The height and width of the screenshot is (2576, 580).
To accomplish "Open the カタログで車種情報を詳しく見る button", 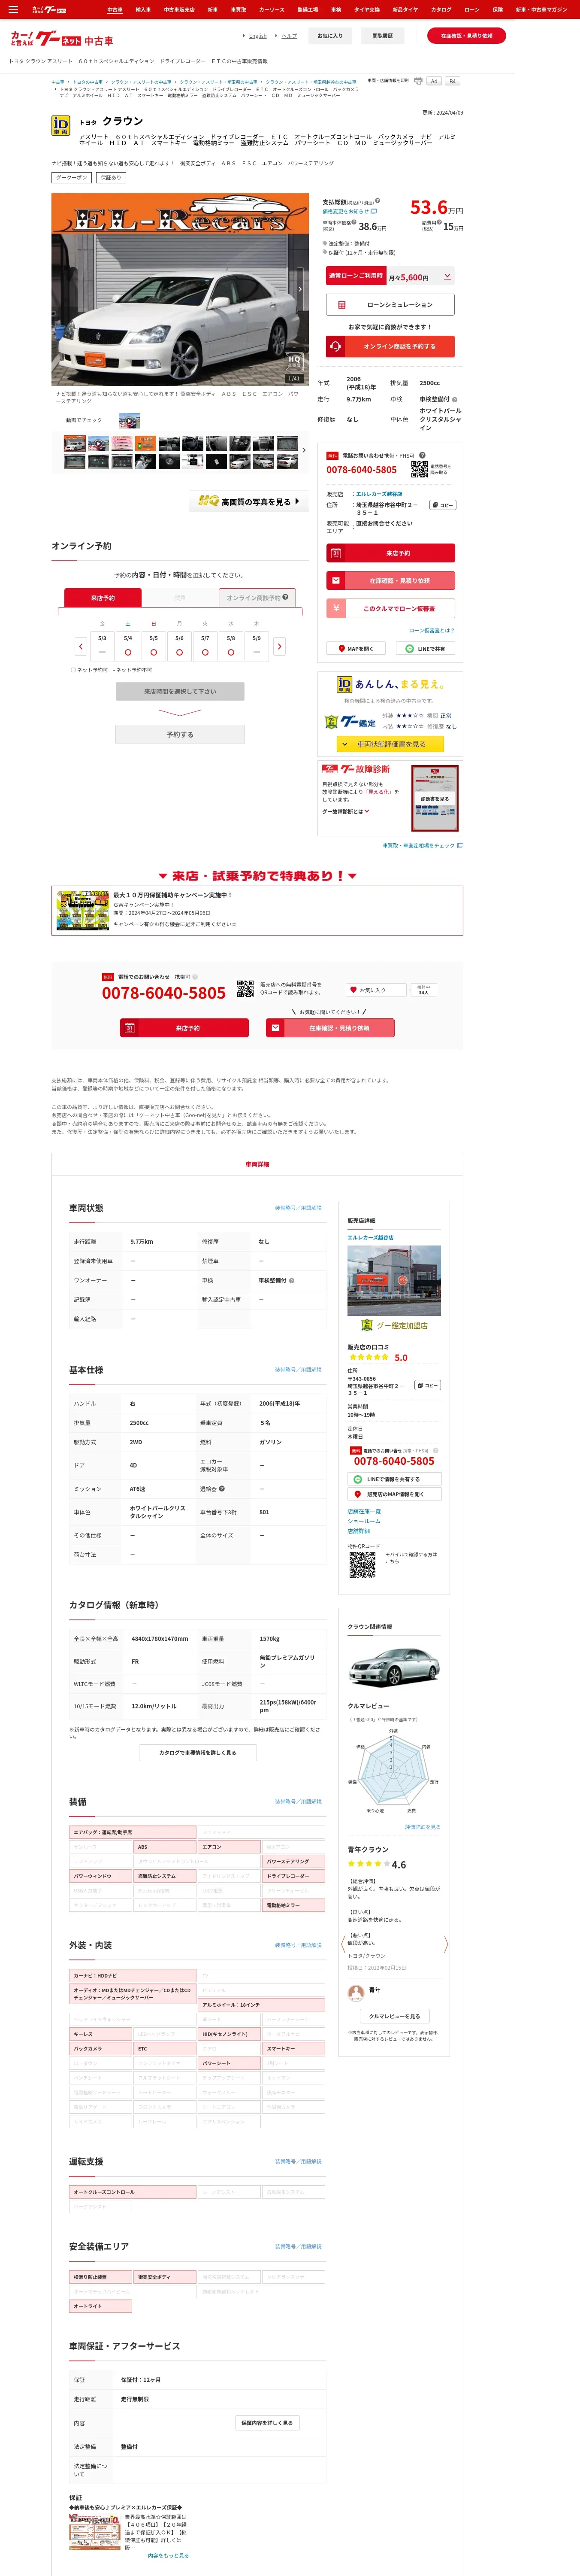I will coord(198,1753).
